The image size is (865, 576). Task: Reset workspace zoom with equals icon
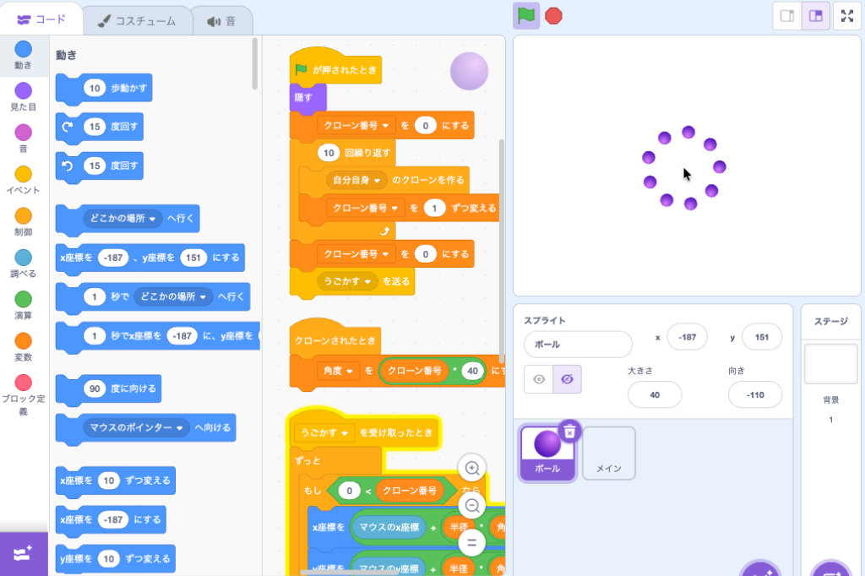(472, 542)
